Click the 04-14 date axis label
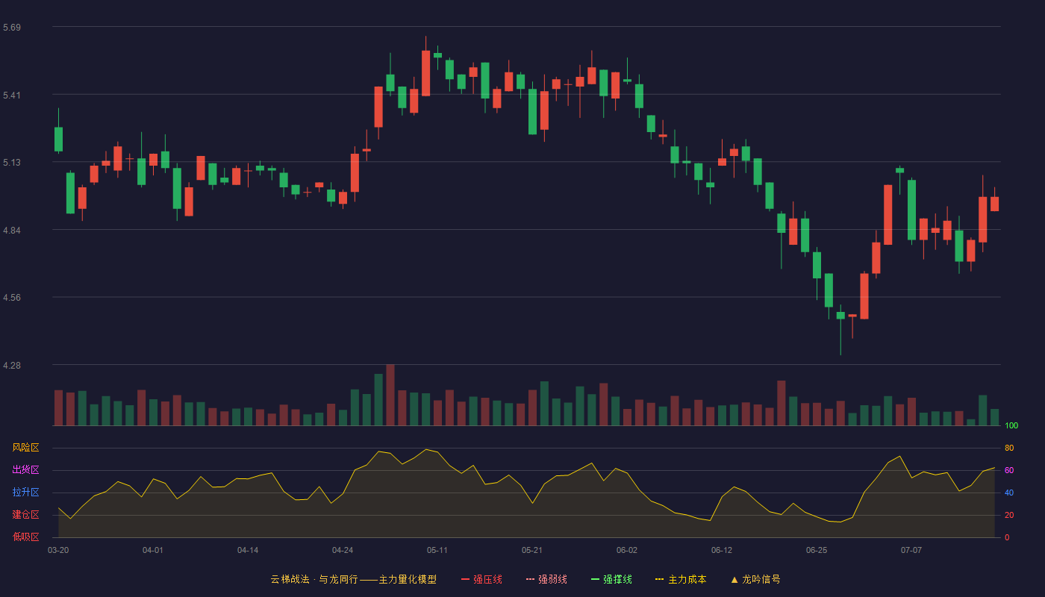 (248, 550)
